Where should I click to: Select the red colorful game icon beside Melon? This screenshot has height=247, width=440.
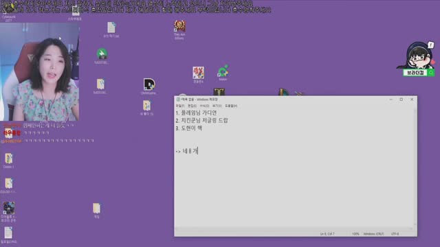pyautogui.click(x=199, y=73)
